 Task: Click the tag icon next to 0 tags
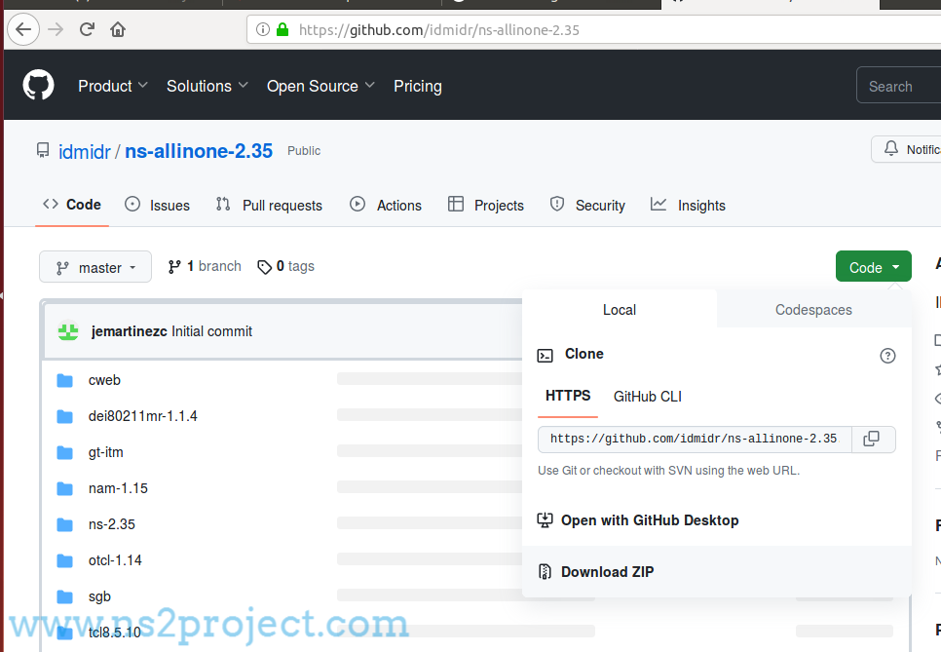point(264,267)
